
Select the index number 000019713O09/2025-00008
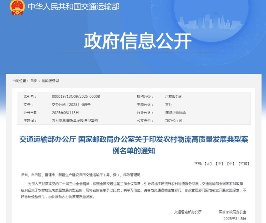(76, 97)
